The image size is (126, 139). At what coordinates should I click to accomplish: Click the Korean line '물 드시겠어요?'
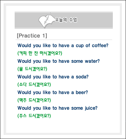32,69
